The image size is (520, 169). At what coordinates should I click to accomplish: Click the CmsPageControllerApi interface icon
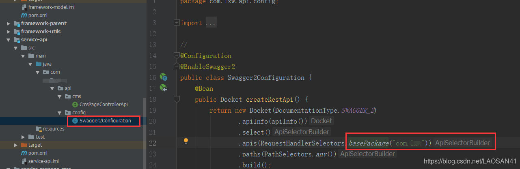(75, 105)
